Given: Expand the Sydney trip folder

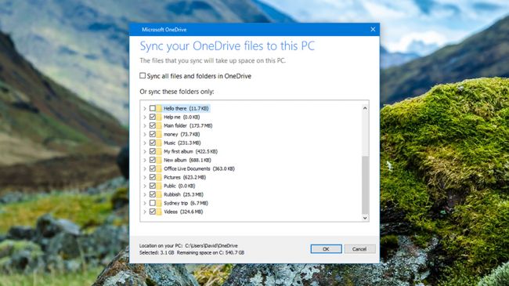Looking at the screenshot, I should [x=145, y=203].
